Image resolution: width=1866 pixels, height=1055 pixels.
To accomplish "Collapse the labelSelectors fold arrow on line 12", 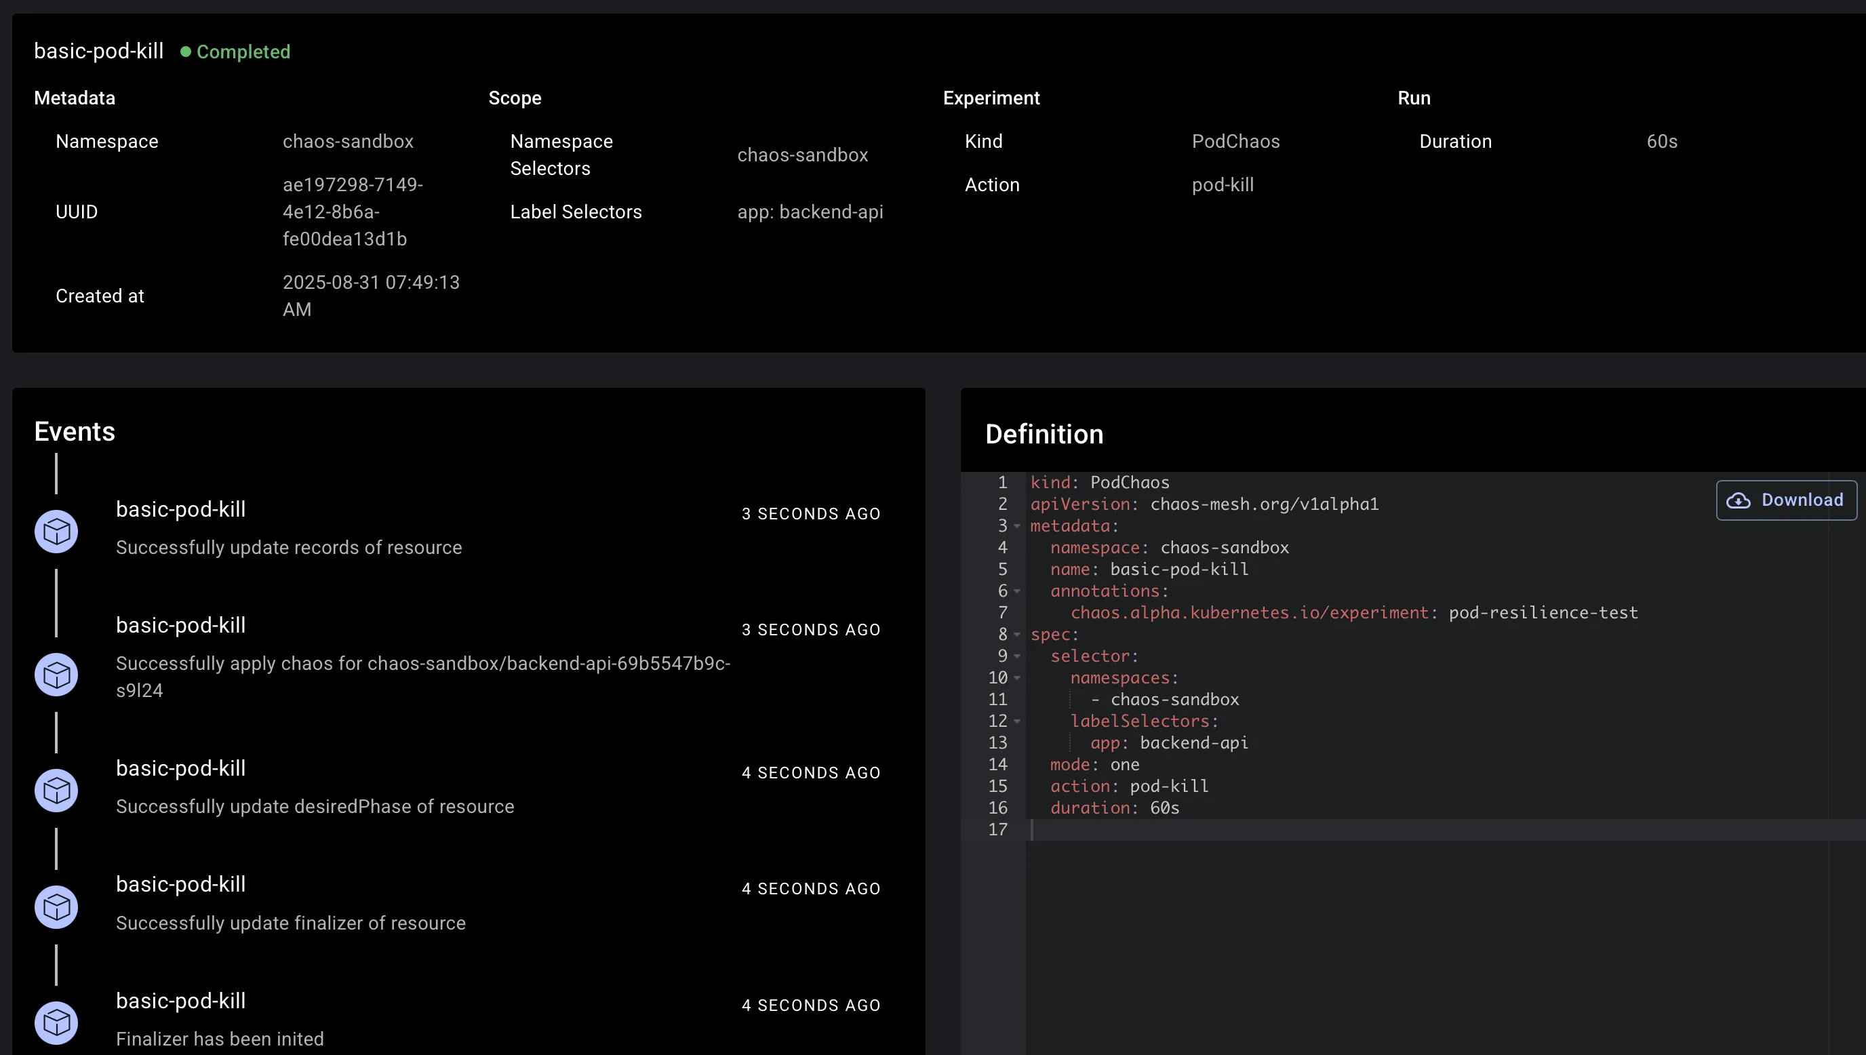I will point(1017,721).
